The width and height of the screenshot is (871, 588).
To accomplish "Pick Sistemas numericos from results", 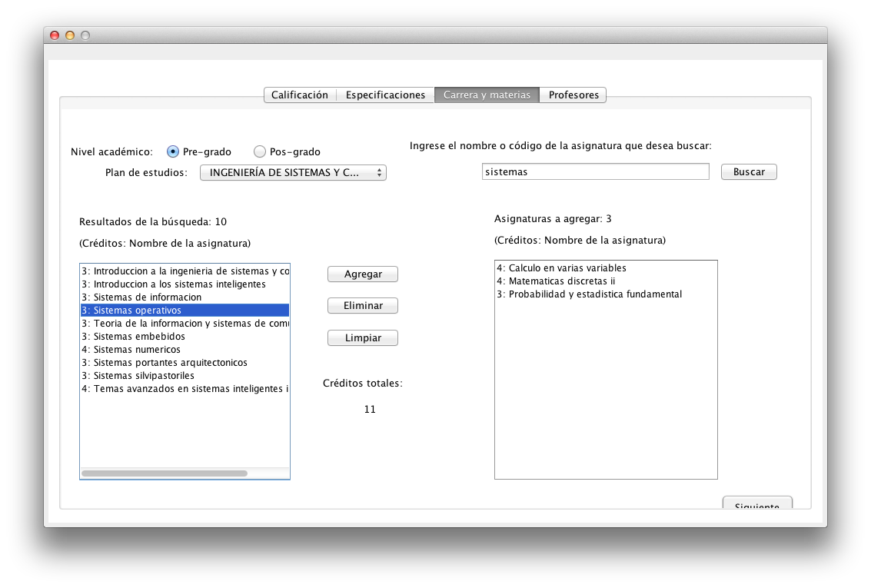I will click(x=185, y=349).
